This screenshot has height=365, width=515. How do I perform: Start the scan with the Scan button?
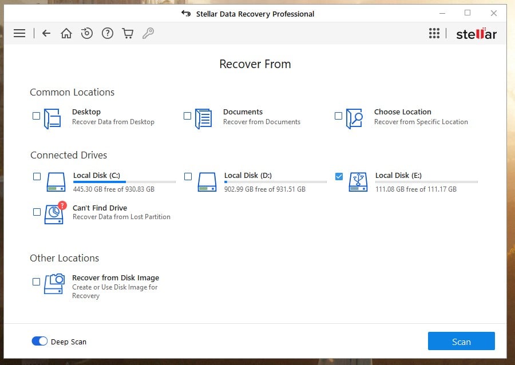(461, 341)
